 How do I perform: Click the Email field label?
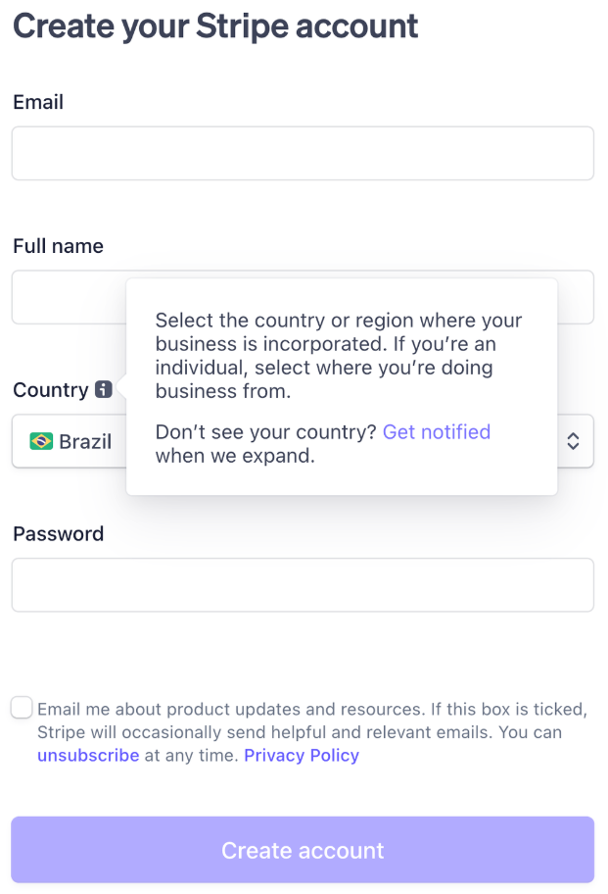pyautogui.click(x=38, y=102)
